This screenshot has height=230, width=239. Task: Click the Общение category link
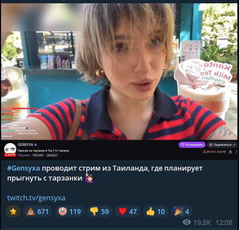(24, 155)
